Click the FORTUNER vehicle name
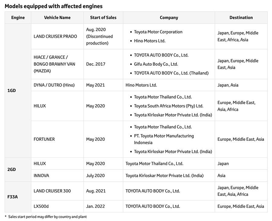 pyautogui.click(x=44, y=139)
